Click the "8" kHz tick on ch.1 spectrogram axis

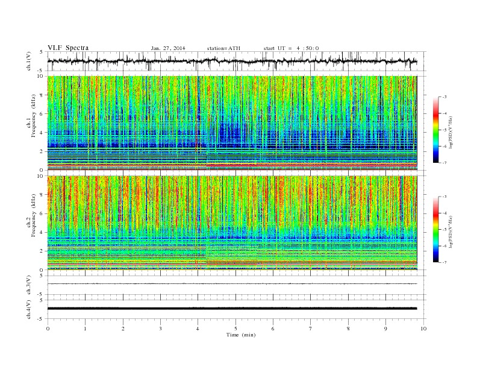(x=42, y=95)
